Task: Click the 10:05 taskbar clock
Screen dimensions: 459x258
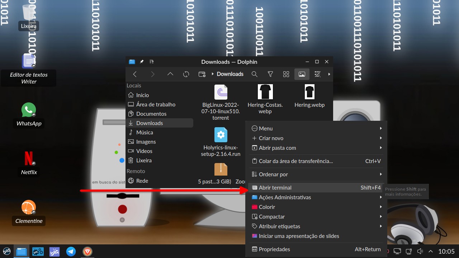Action: 446,252
